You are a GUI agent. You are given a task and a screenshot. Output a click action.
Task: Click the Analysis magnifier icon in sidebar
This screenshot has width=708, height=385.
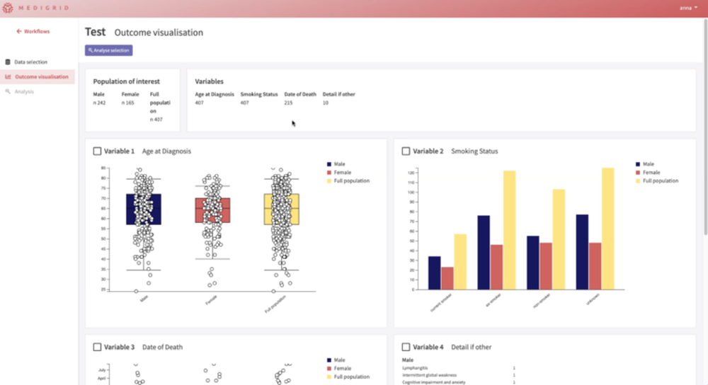8,91
